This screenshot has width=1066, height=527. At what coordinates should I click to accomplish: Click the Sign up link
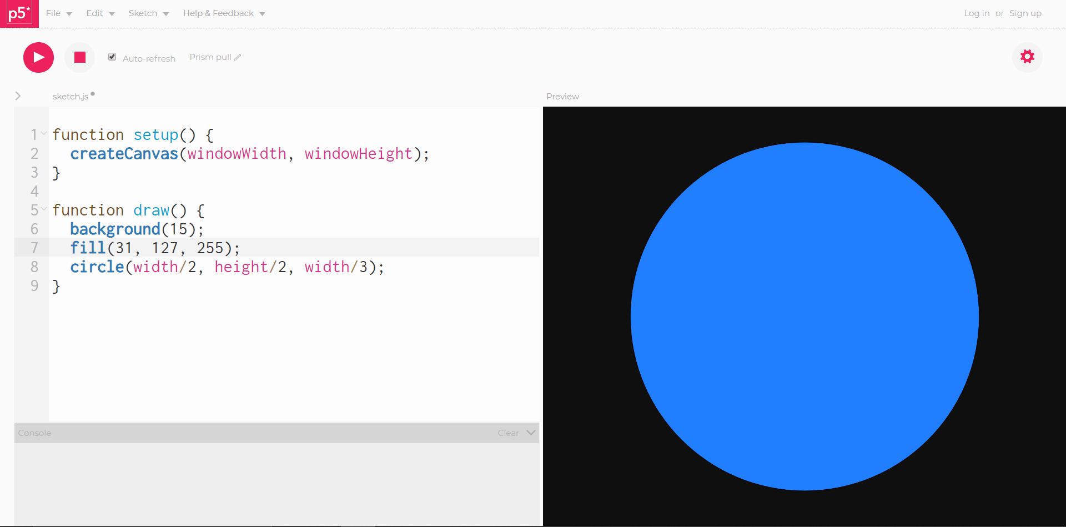pyautogui.click(x=1025, y=13)
